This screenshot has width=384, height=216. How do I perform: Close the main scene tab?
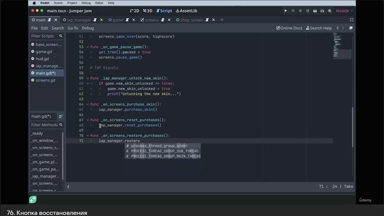click(x=56, y=20)
